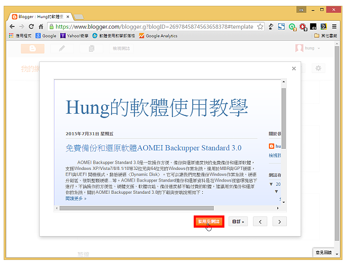Open the browser Home icon

(41, 26)
